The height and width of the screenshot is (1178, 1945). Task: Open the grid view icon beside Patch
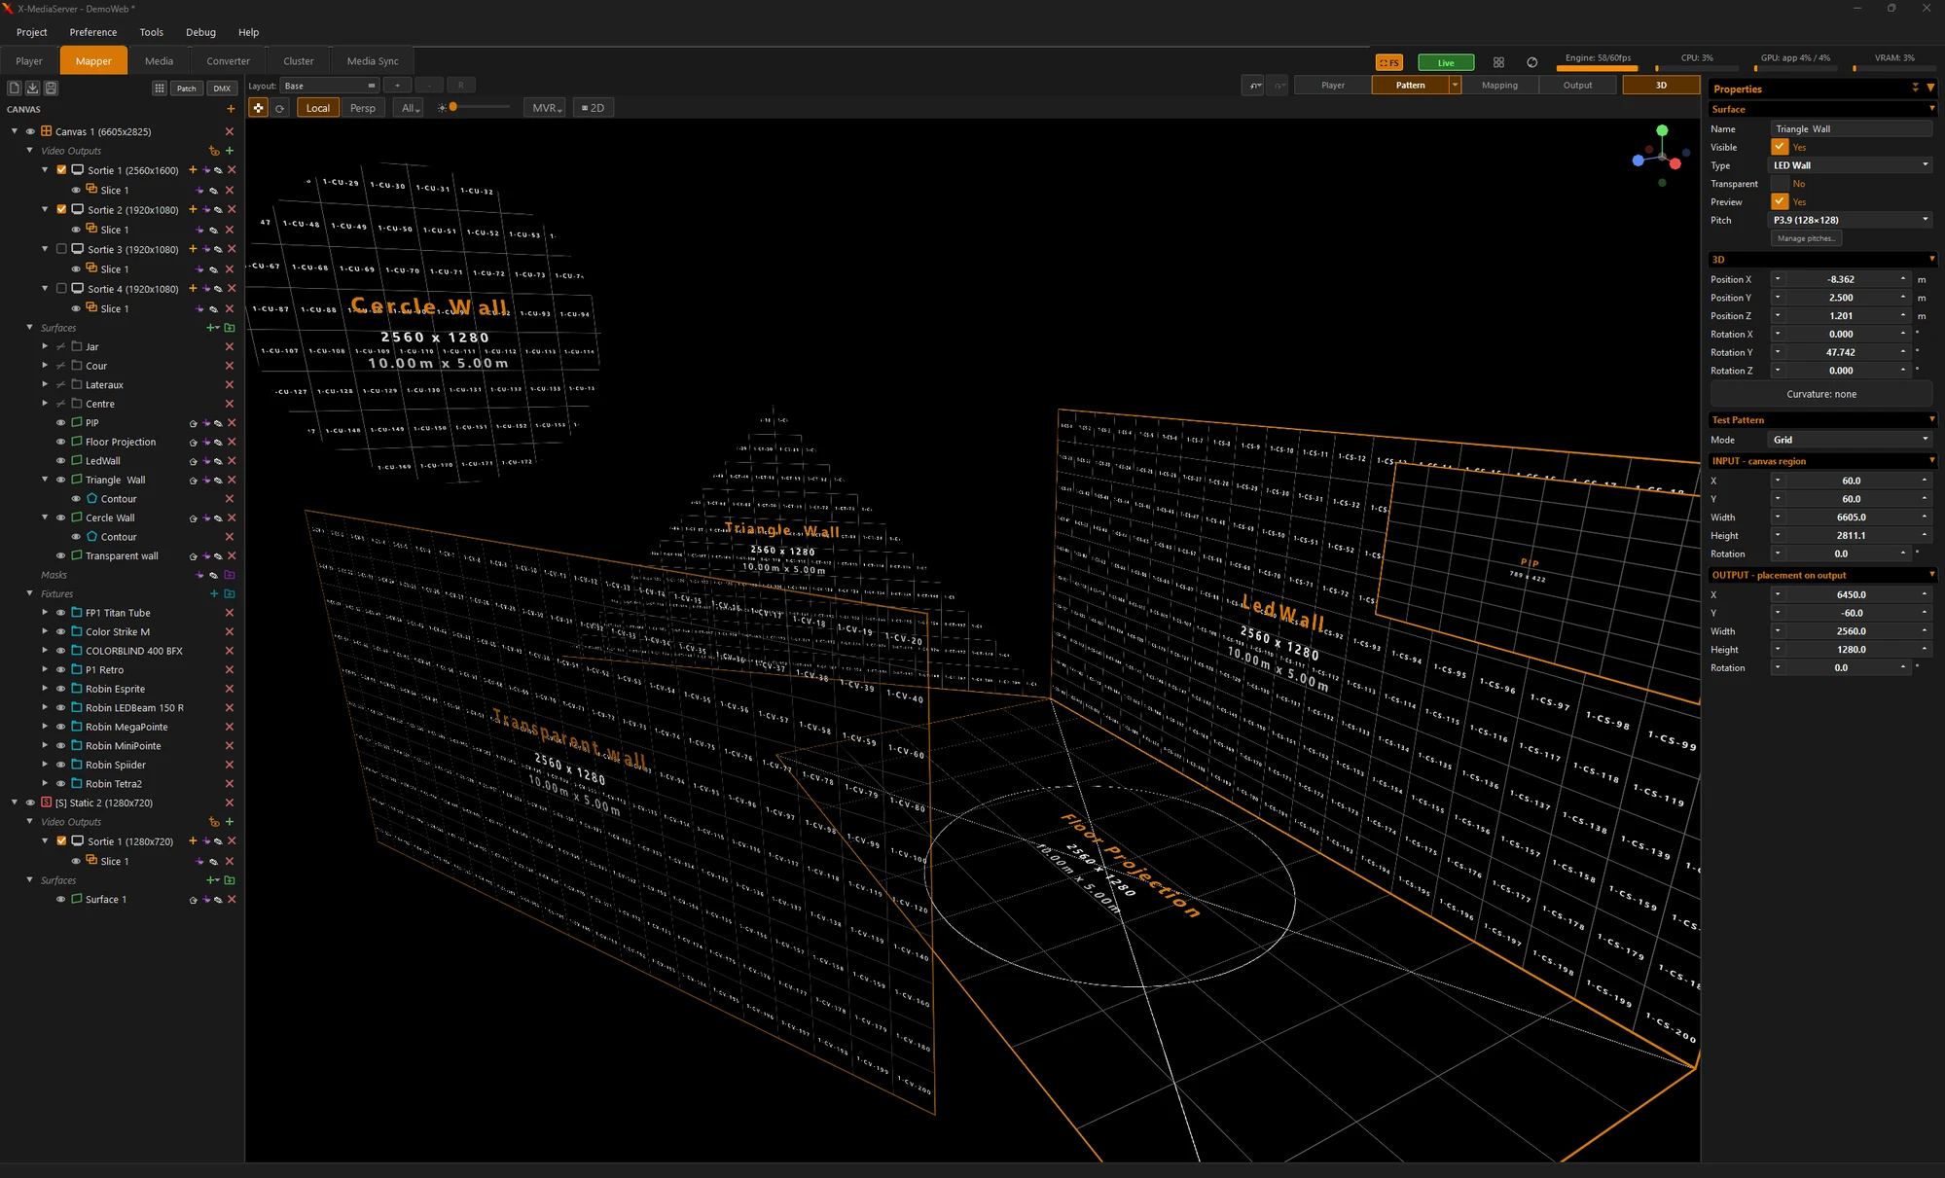(x=160, y=88)
